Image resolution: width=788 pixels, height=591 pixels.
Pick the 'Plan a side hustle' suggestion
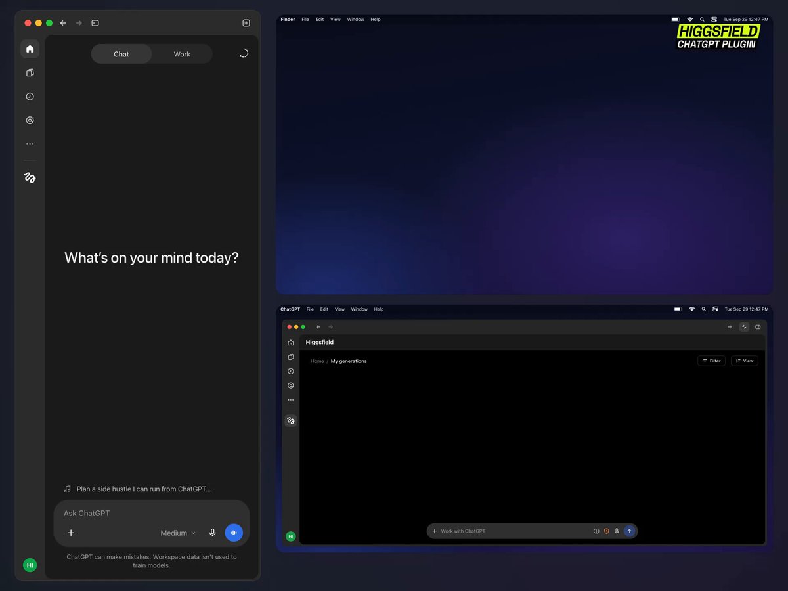(x=137, y=489)
